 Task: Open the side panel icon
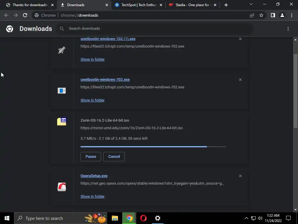point(273,15)
